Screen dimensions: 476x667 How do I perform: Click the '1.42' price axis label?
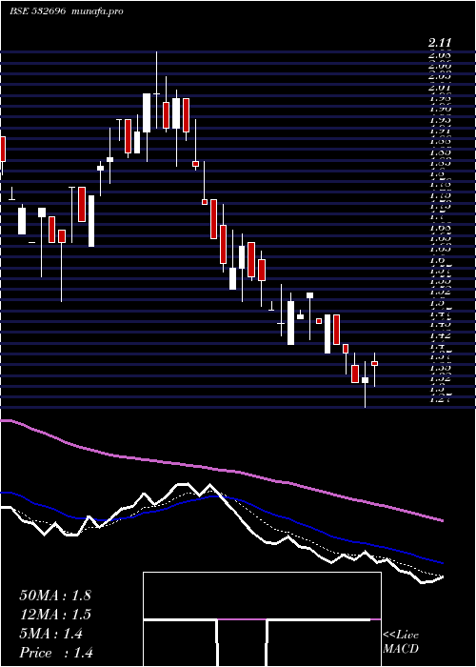coord(440,334)
